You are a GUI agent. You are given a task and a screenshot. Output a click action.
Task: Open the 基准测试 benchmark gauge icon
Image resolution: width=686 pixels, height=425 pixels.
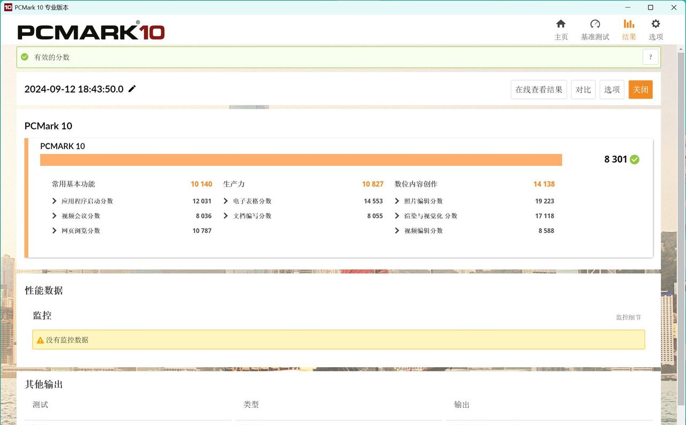[x=595, y=24]
